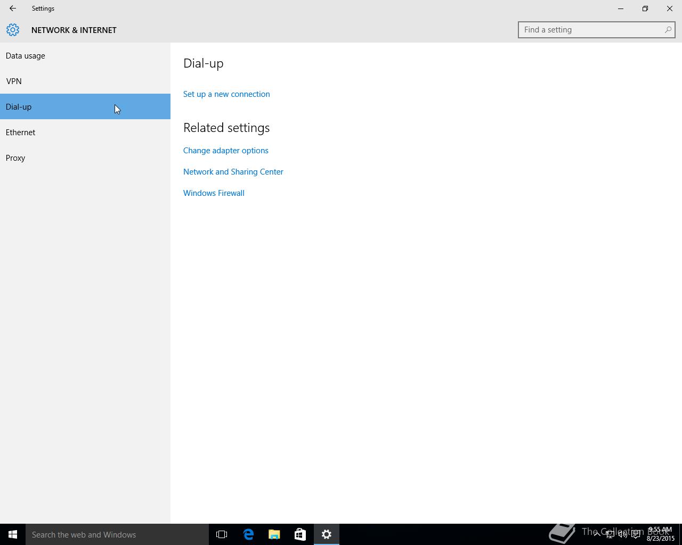Image resolution: width=682 pixels, height=545 pixels.
Task: Select the Data usage category
Action: [x=26, y=56]
